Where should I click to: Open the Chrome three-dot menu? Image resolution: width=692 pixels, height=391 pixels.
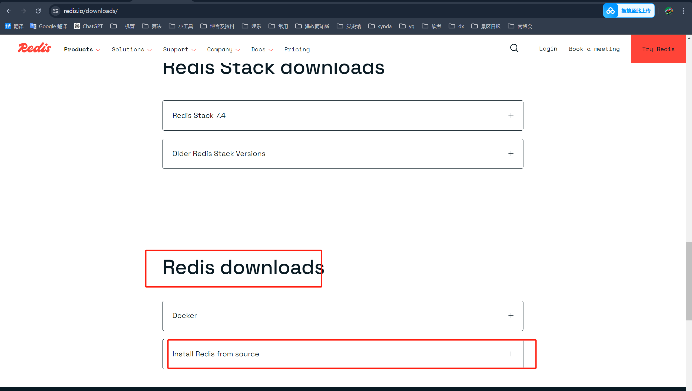683,11
